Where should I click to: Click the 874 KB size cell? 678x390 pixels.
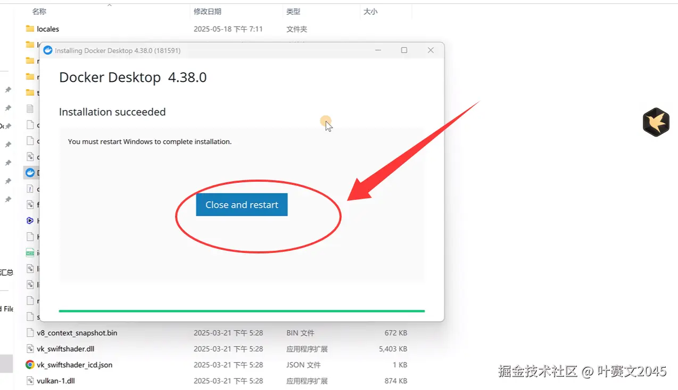(395, 380)
